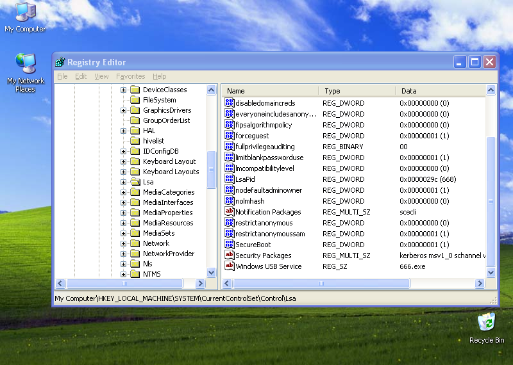Open the View menu
The height and width of the screenshot is (365, 513).
[x=101, y=76]
